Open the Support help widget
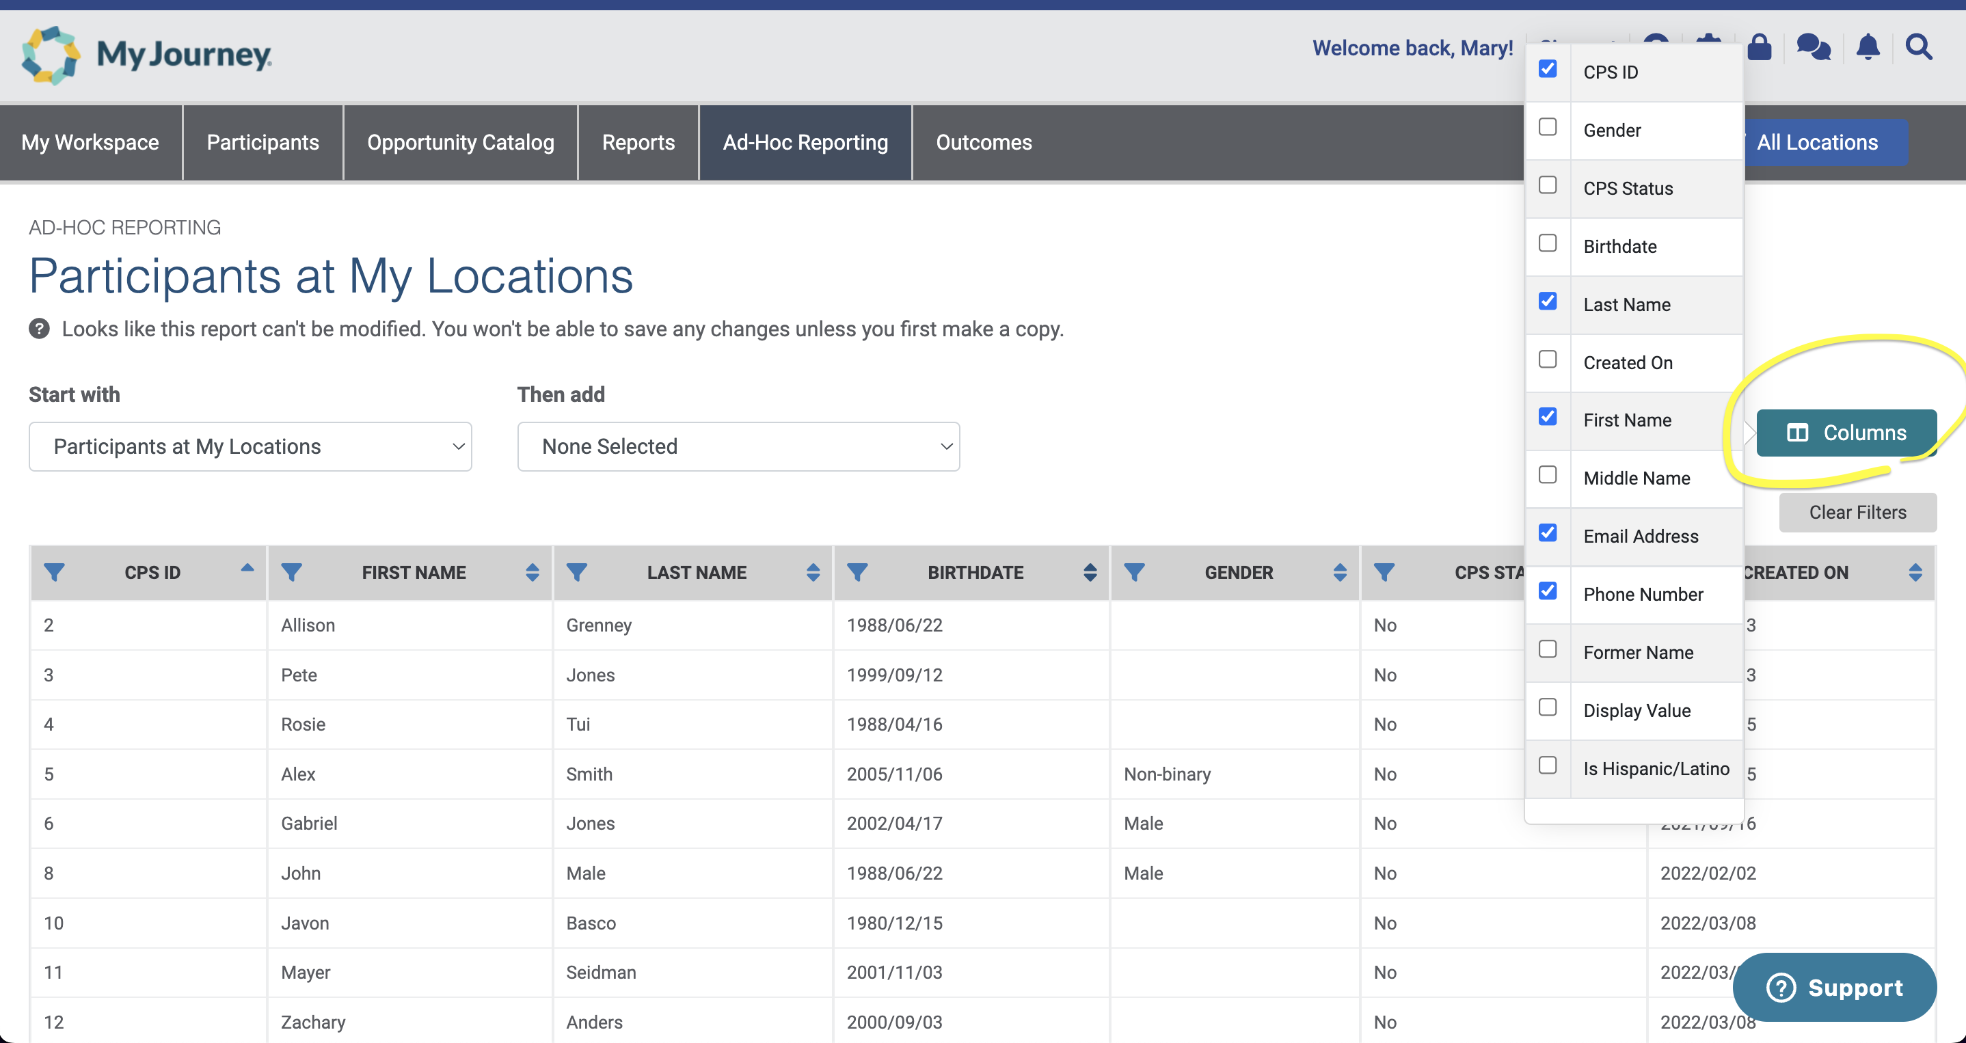 pos(1834,988)
